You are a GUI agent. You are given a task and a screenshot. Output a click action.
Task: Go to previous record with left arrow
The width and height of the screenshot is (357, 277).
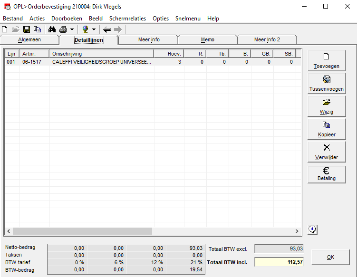click(107, 29)
